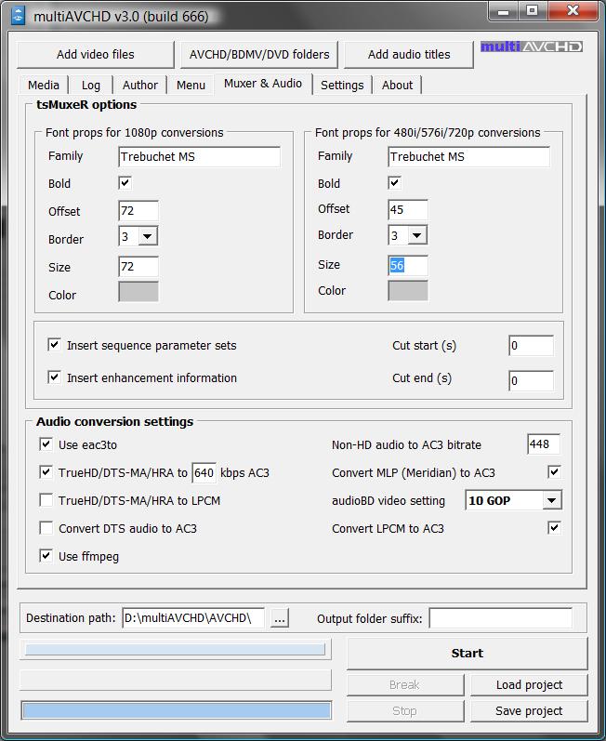The height and width of the screenshot is (741, 606).
Task: Click Size field showing 56
Action: point(408,266)
